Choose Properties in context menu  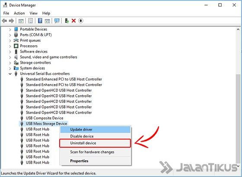pos(95,161)
